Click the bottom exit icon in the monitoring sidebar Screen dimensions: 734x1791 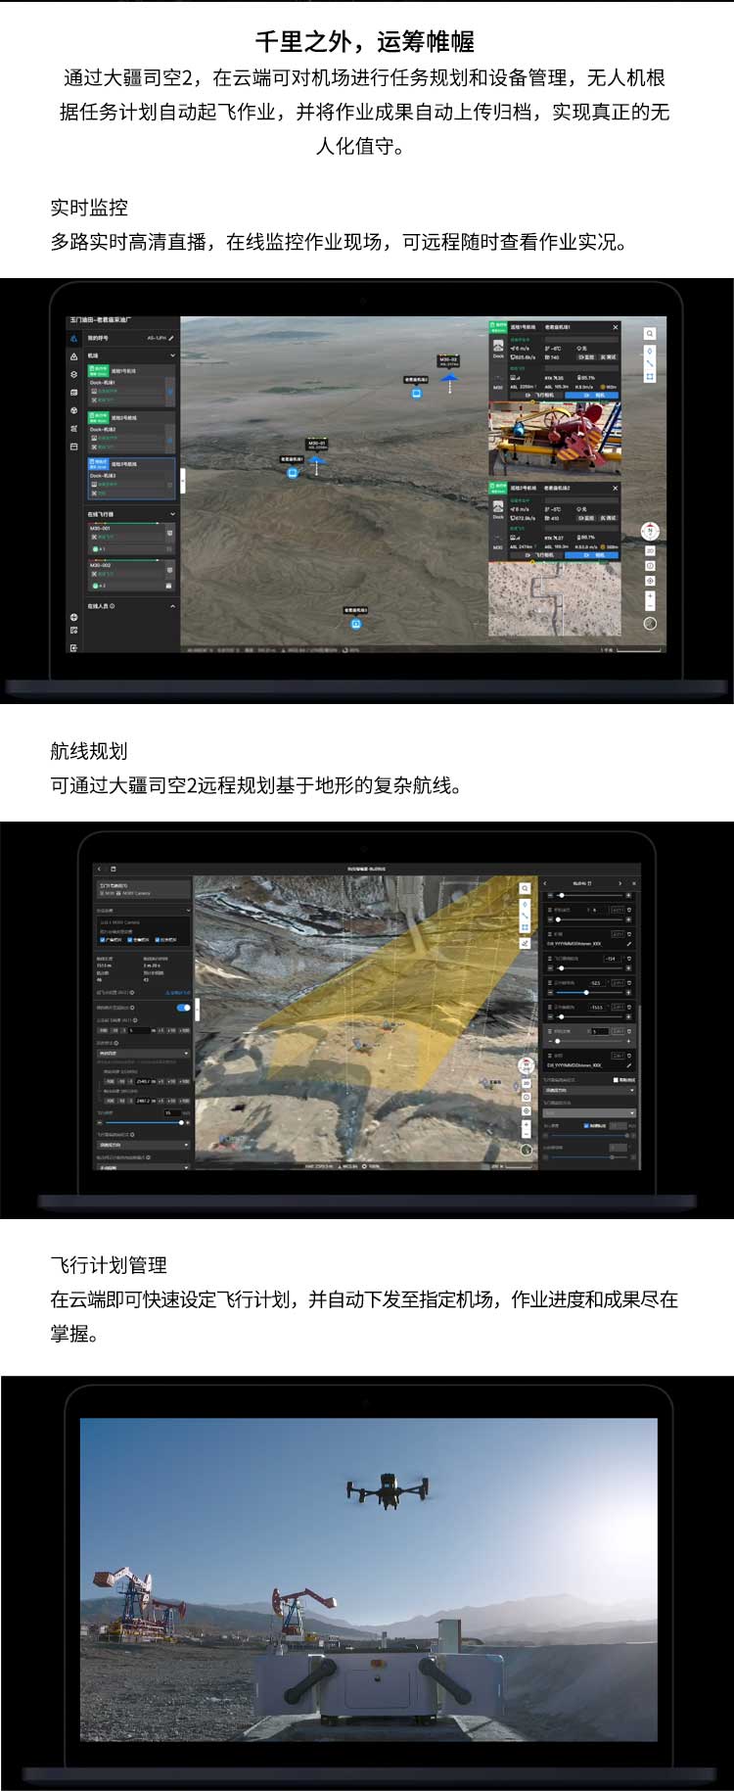[73, 648]
